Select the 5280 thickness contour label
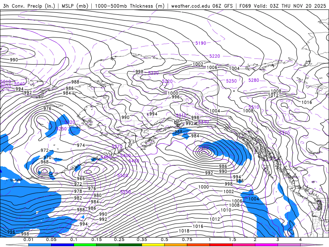 click(x=254, y=80)
